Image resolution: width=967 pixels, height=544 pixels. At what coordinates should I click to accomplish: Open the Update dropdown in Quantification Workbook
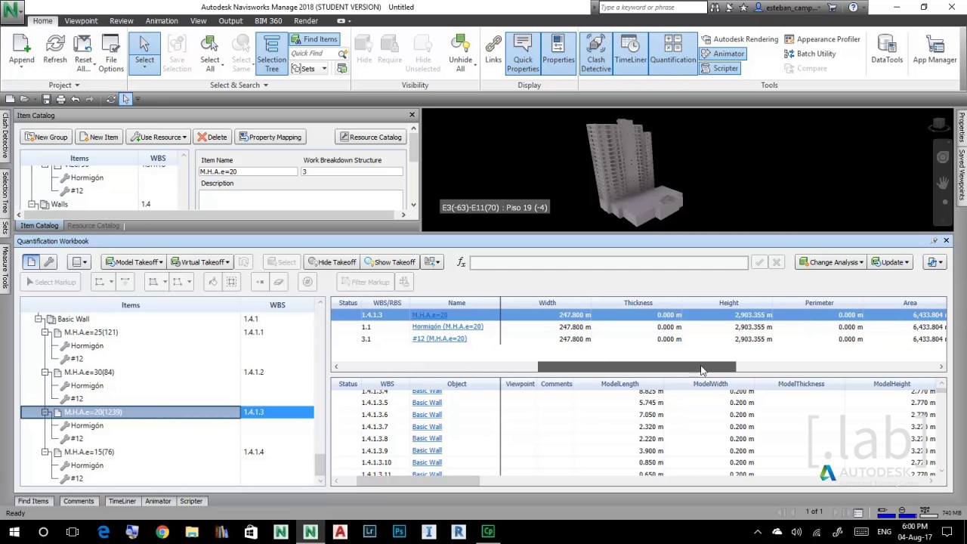(891, 262)
